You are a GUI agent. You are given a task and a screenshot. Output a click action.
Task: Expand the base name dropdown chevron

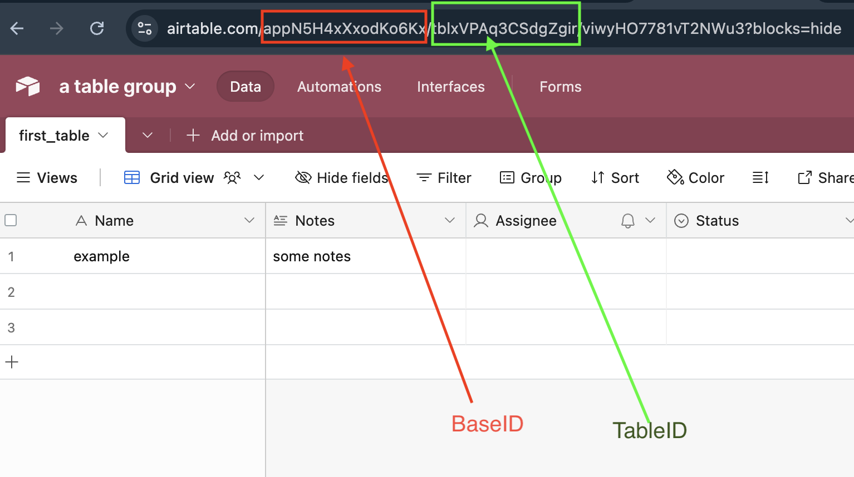pos(190,86)
